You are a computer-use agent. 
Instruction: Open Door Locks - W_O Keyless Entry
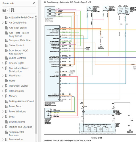(x=18, y=52)
